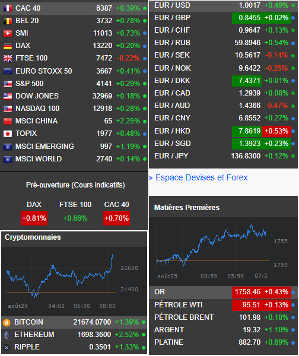Click the pre-opening FTSE 100 +0.66% value
Viewport: 299px width, 356px height.
point(75,218)
